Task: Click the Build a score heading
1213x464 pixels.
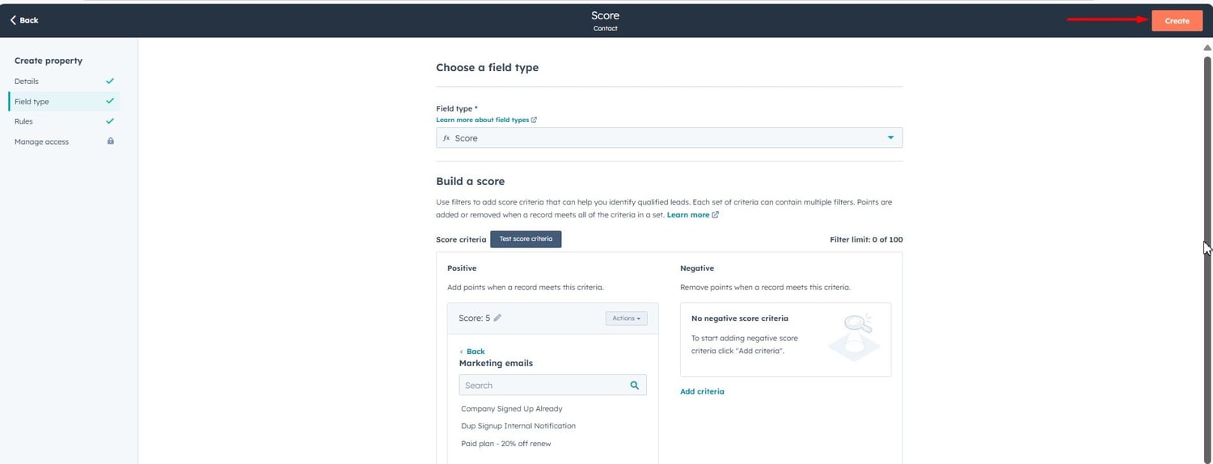Action: pyautogui.click(x=470, y=181)
